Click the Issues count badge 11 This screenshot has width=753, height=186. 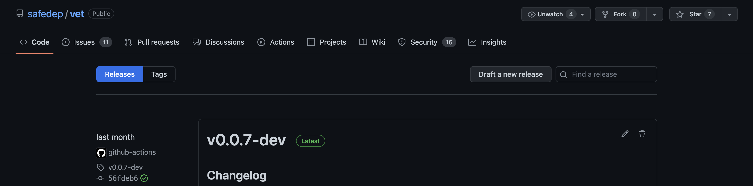[106, 42]
